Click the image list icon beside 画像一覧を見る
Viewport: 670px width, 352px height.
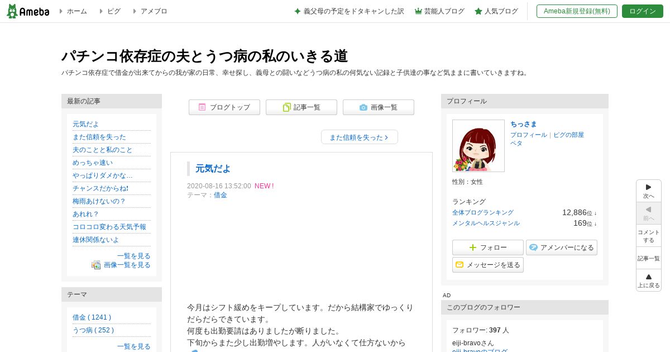(96, 265)
